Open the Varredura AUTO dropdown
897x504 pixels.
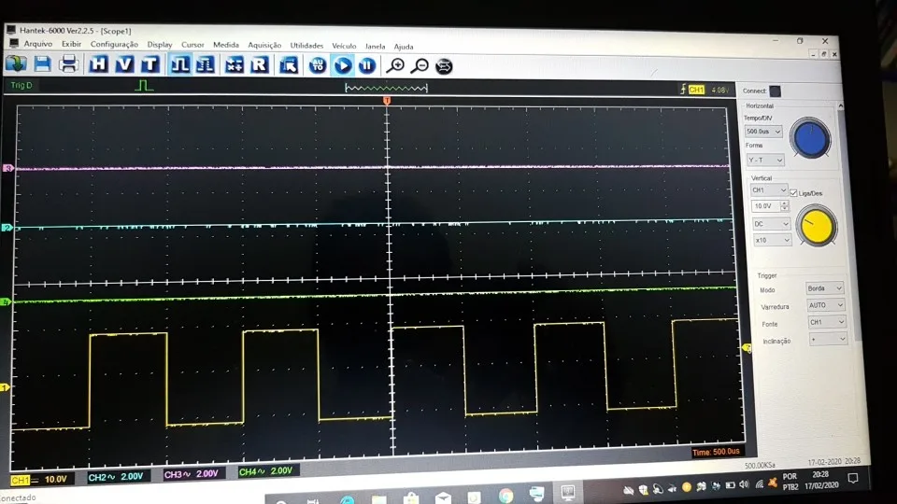click(x=825, y=305)
